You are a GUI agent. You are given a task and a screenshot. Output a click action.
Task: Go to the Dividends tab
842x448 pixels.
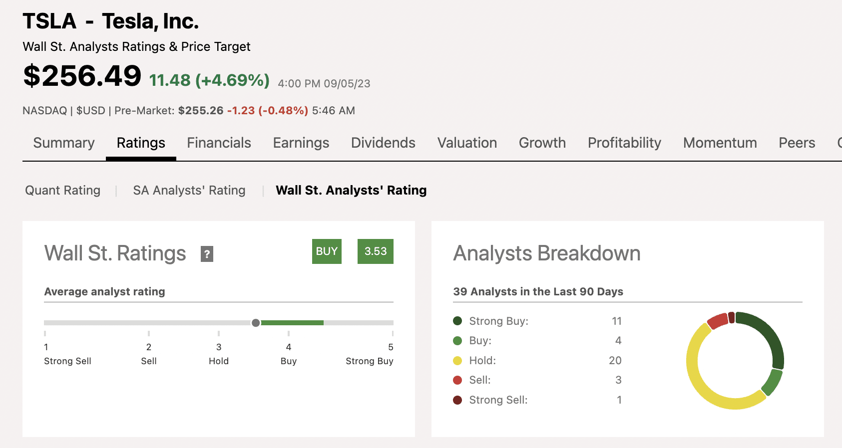[383, 143]
